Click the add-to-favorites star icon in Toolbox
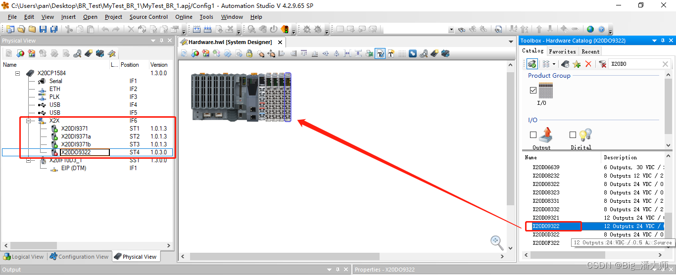The width and height of the screenshot is (676, 275). click(577, 64)
